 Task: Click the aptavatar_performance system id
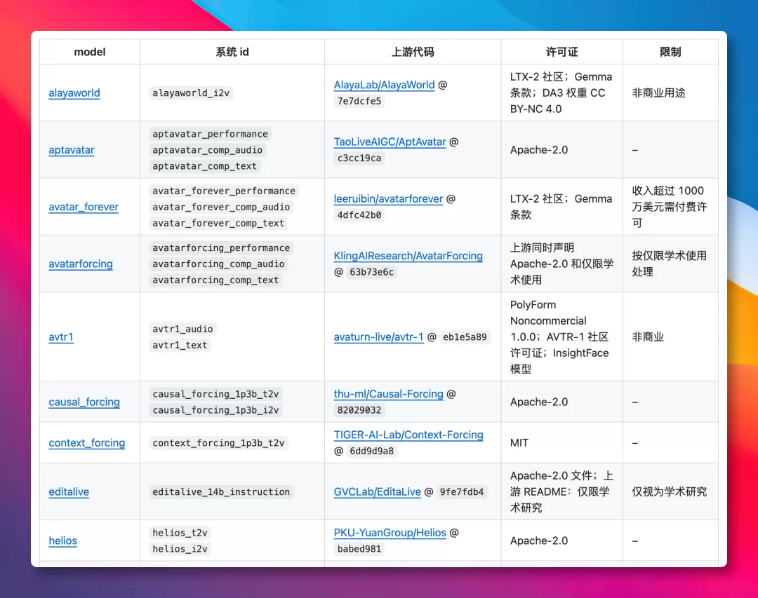211,134
